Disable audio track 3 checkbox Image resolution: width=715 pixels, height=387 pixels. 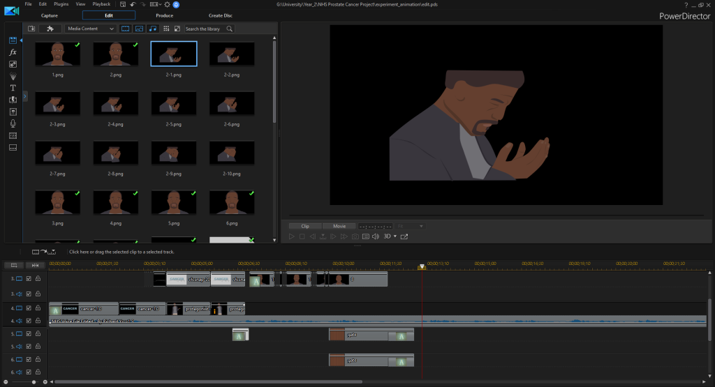(x=29, y=294)
